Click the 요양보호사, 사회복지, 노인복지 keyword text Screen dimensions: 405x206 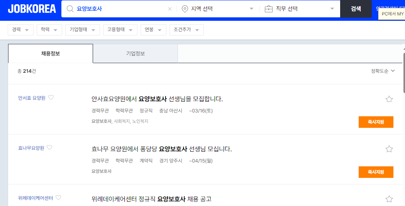[120, 121]
